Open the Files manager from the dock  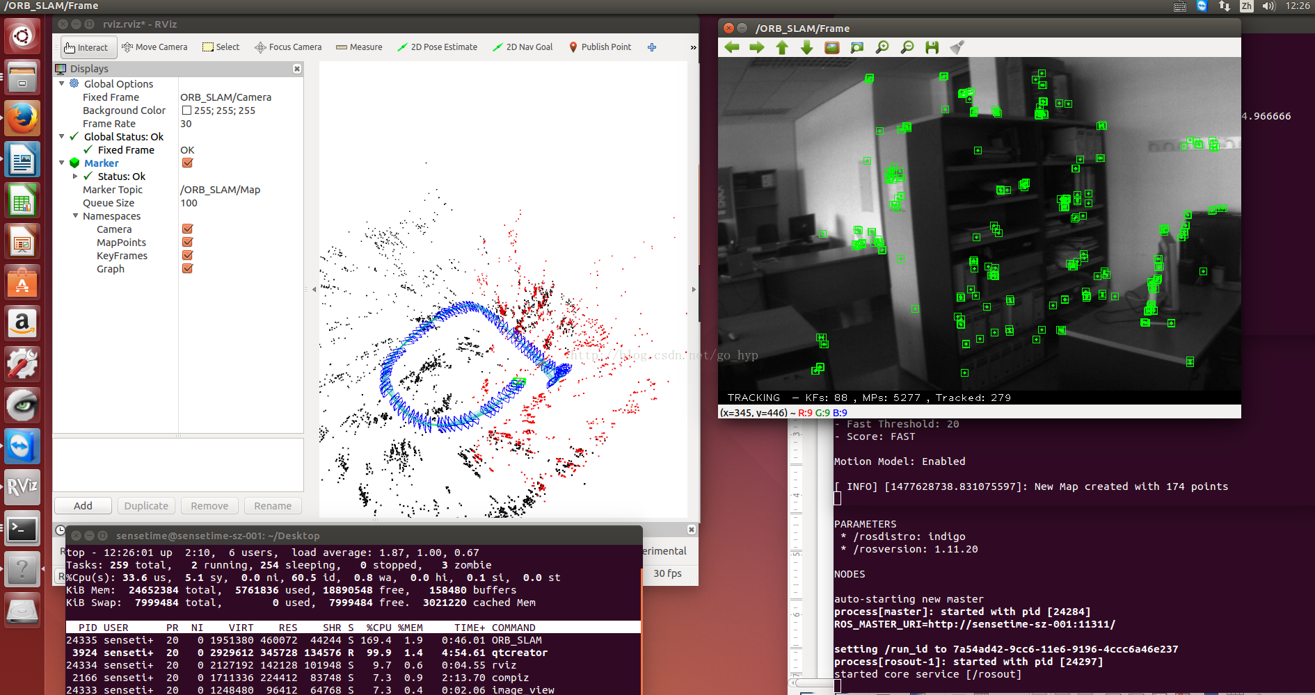pyautogui.click(x=22, y=76)
